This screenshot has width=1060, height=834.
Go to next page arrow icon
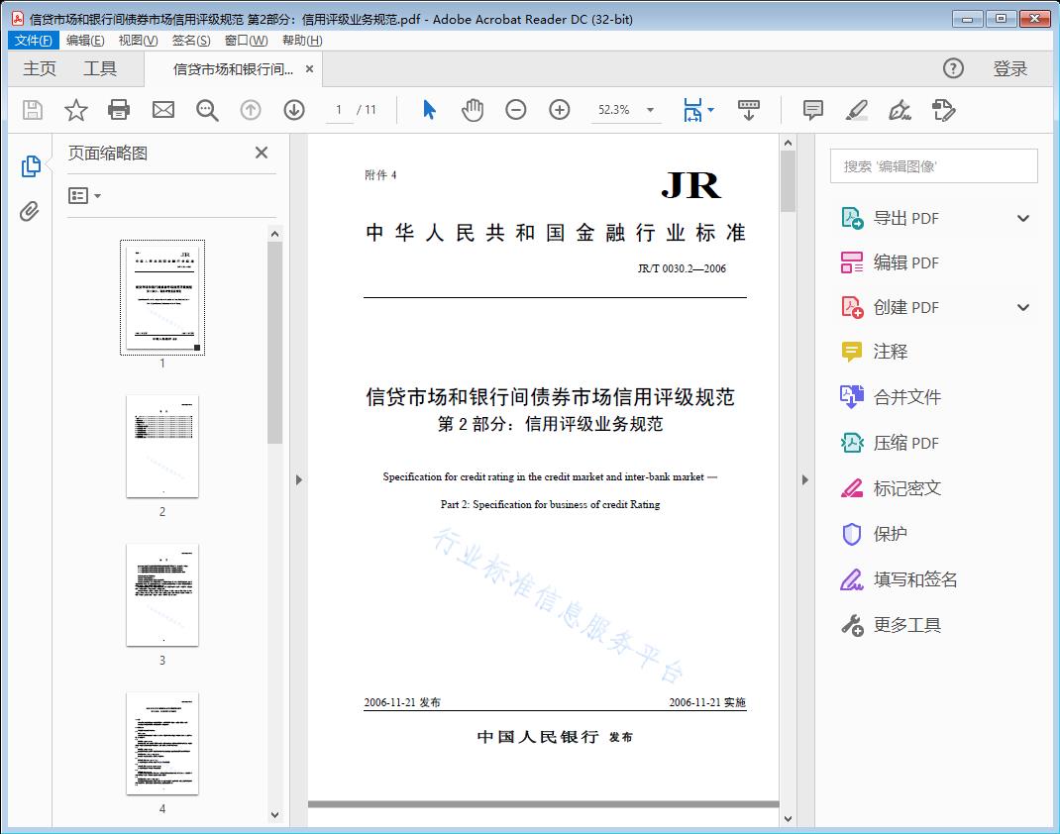tap(294, 110)
